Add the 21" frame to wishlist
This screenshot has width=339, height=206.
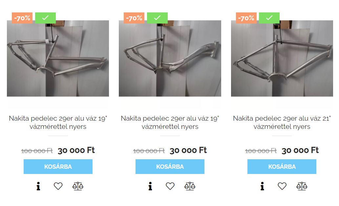click(282, 186)
